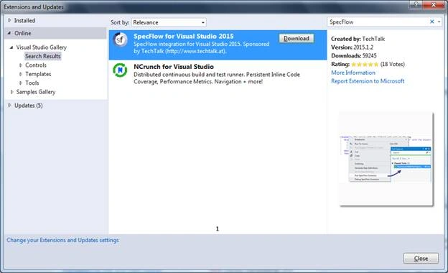Expand the Controls node arrow

[x=21, y=65]
